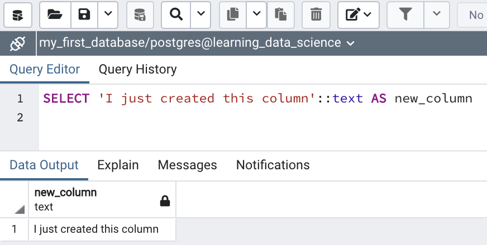487x245 pixels.
Task: Expand the Find options dropdown arrow
Action: (x=200, y=14)
